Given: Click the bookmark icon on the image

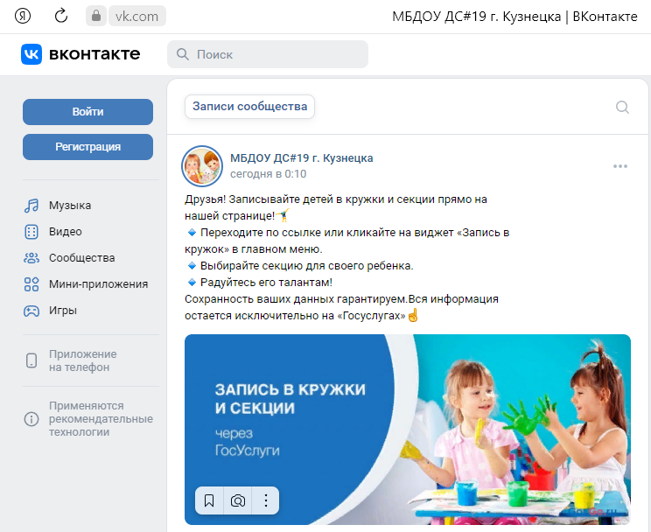Looking at the screenshot, I should tap(209, 500).
